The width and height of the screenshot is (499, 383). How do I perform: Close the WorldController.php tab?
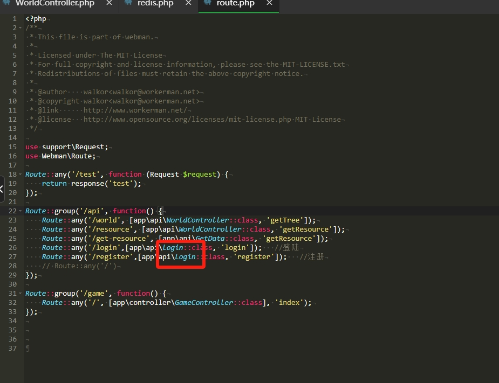(109, 3)
